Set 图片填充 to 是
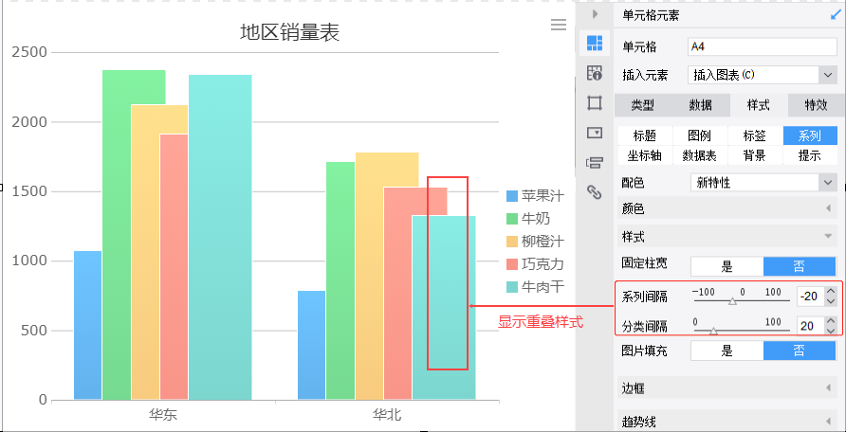 727,351
